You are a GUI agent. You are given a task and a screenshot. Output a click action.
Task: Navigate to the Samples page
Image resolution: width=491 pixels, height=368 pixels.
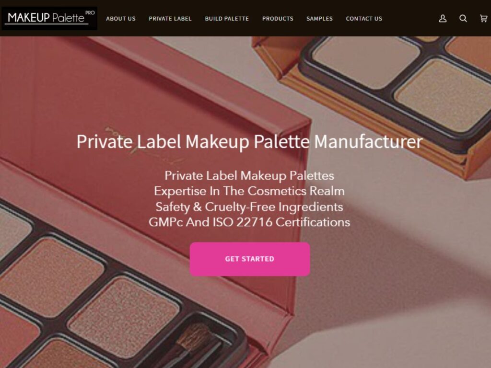coord(319,19)
